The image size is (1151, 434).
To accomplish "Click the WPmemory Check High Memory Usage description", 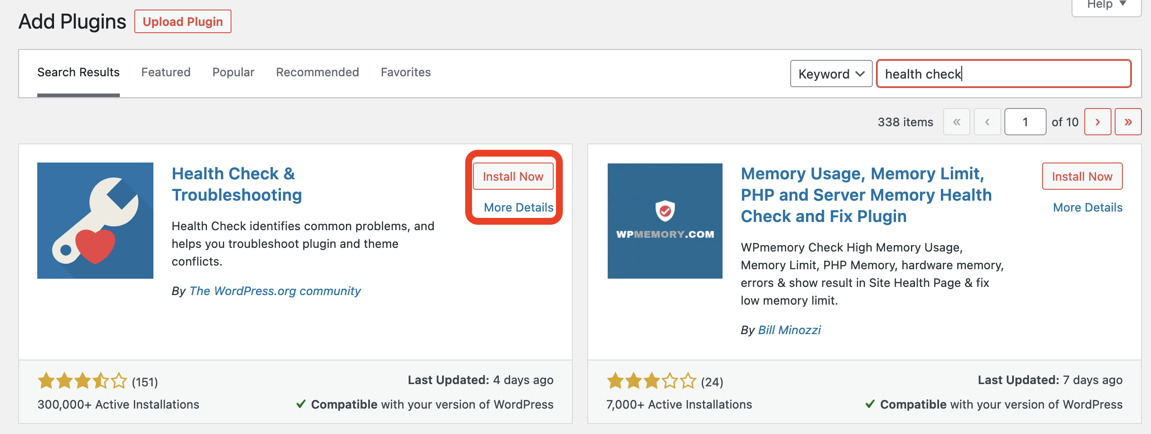I will [872, 274].
